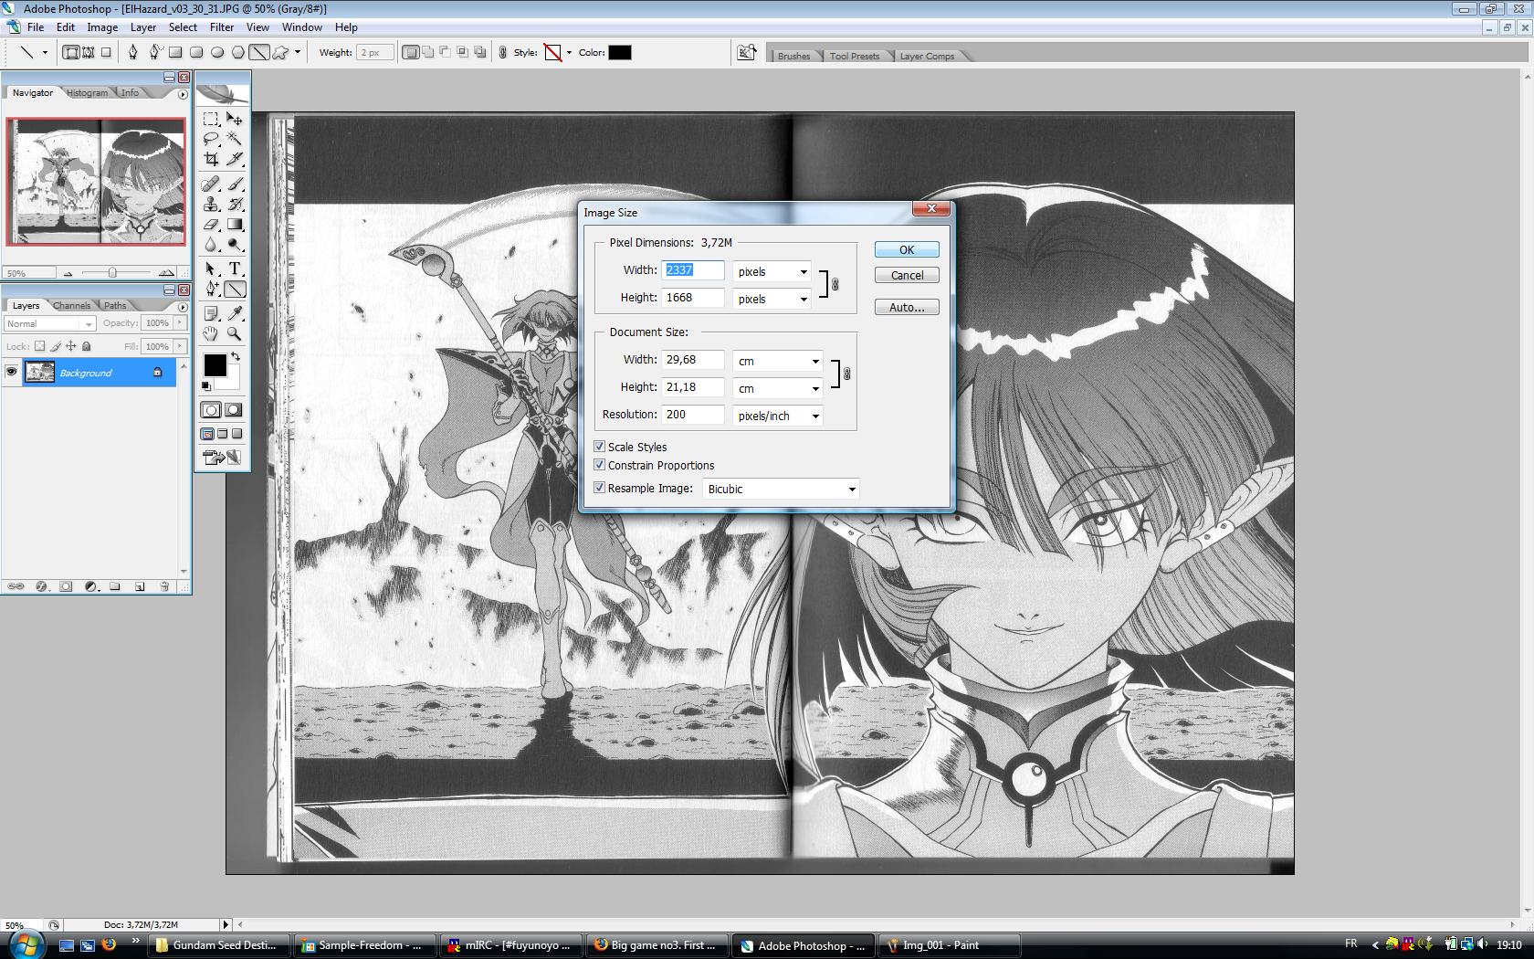The height and width of the screenshot is (959, 1534).
Task: Activate the Zoom tool in toolbox
Action: pyautogui.click(x=235, y=334)
